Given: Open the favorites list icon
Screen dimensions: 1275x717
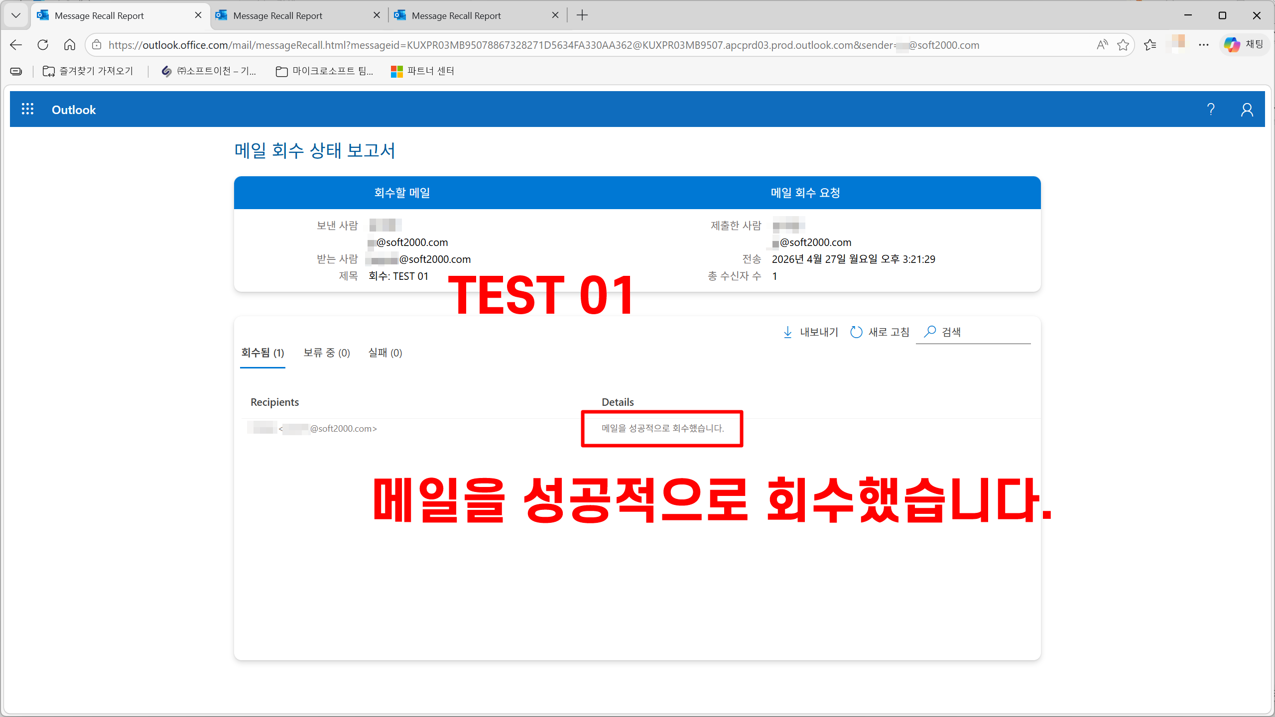Looking at the screenshot, I should pos(1150,45).
